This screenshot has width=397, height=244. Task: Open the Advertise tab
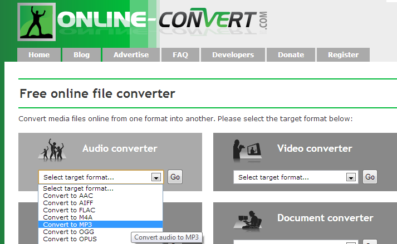(x=131, y=54)
